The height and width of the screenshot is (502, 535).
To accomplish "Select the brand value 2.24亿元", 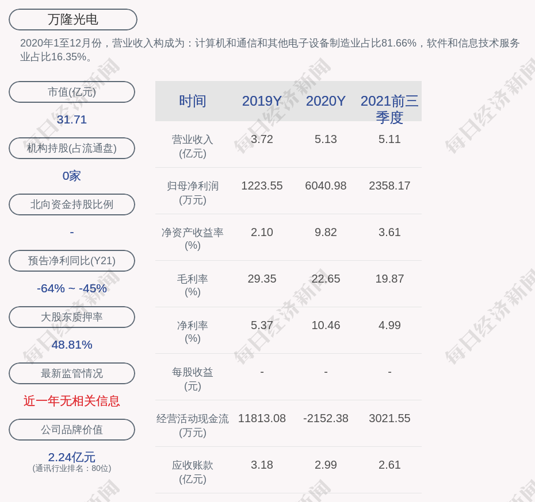I will 72,457.
